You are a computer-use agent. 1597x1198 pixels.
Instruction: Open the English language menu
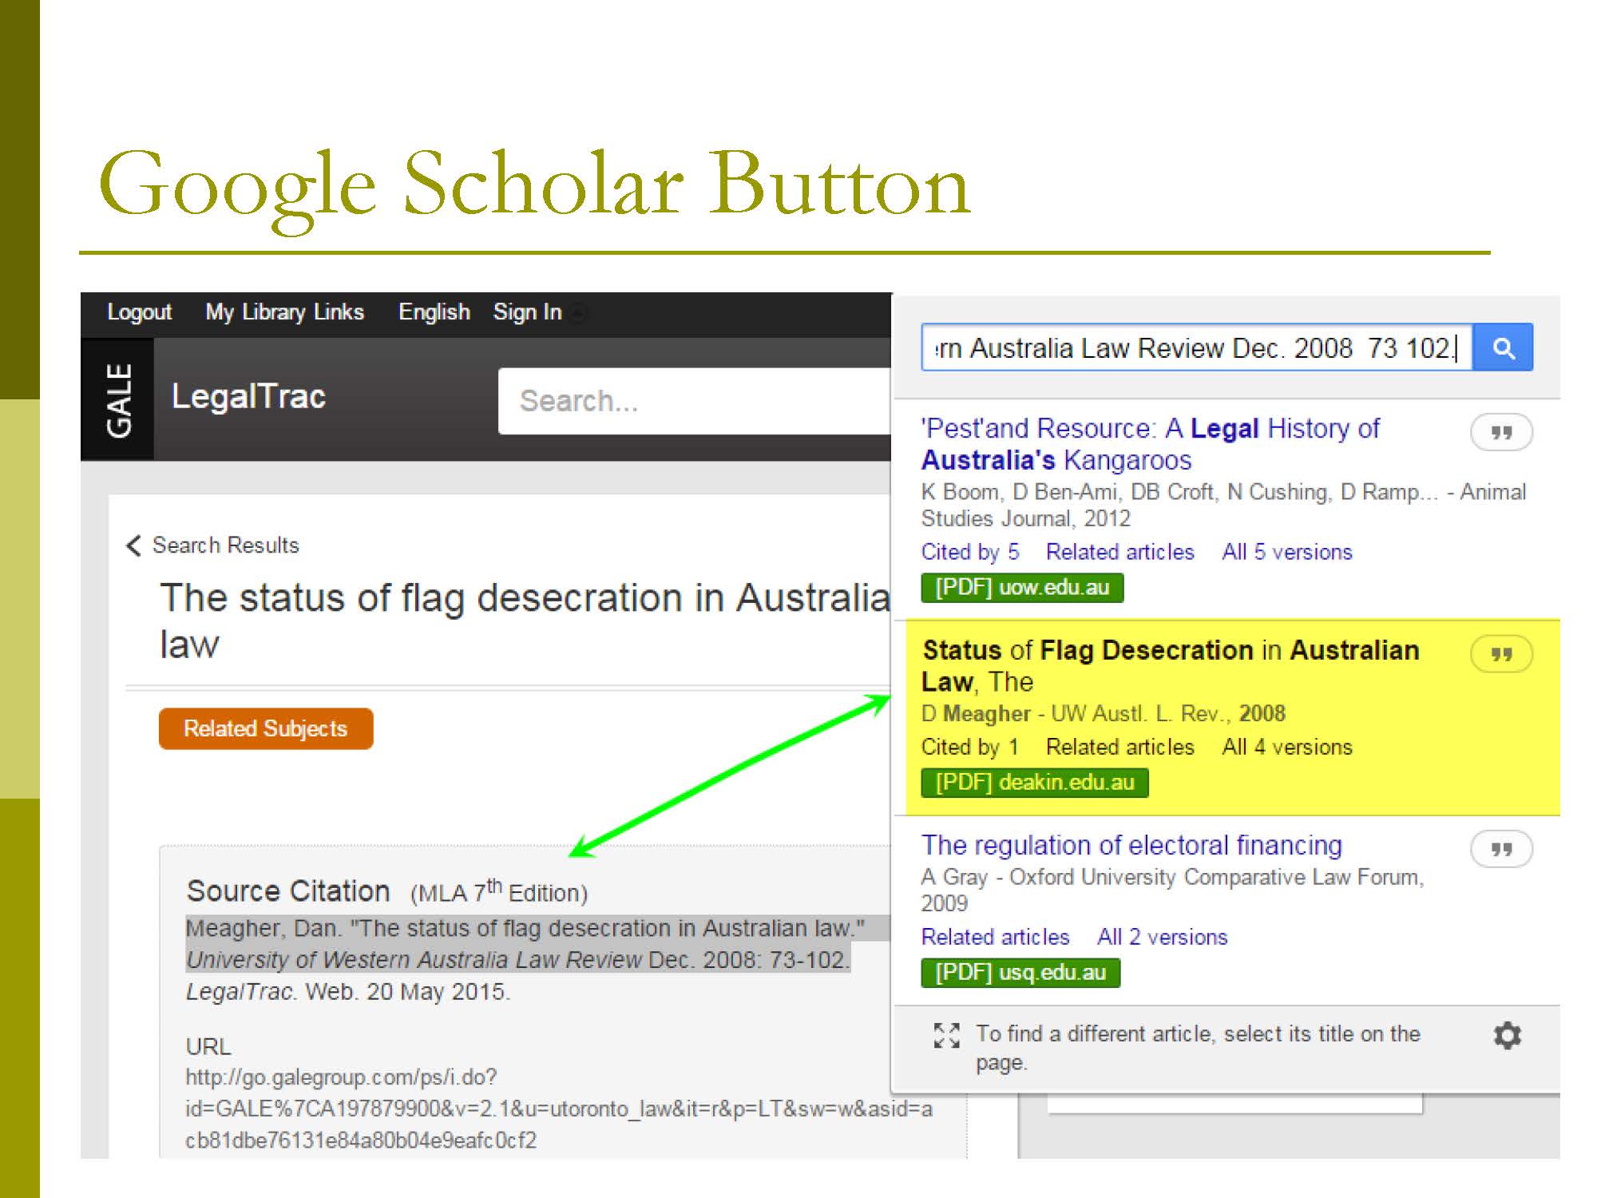point(434,311)
